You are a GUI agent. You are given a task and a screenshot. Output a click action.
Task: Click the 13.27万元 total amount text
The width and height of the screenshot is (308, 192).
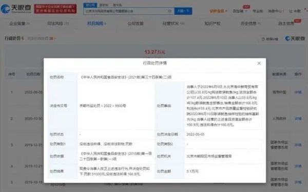pos(155,52)
